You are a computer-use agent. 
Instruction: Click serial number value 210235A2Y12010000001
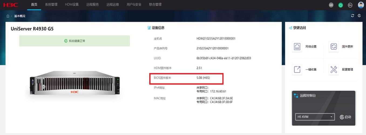(x=213, y=48)
